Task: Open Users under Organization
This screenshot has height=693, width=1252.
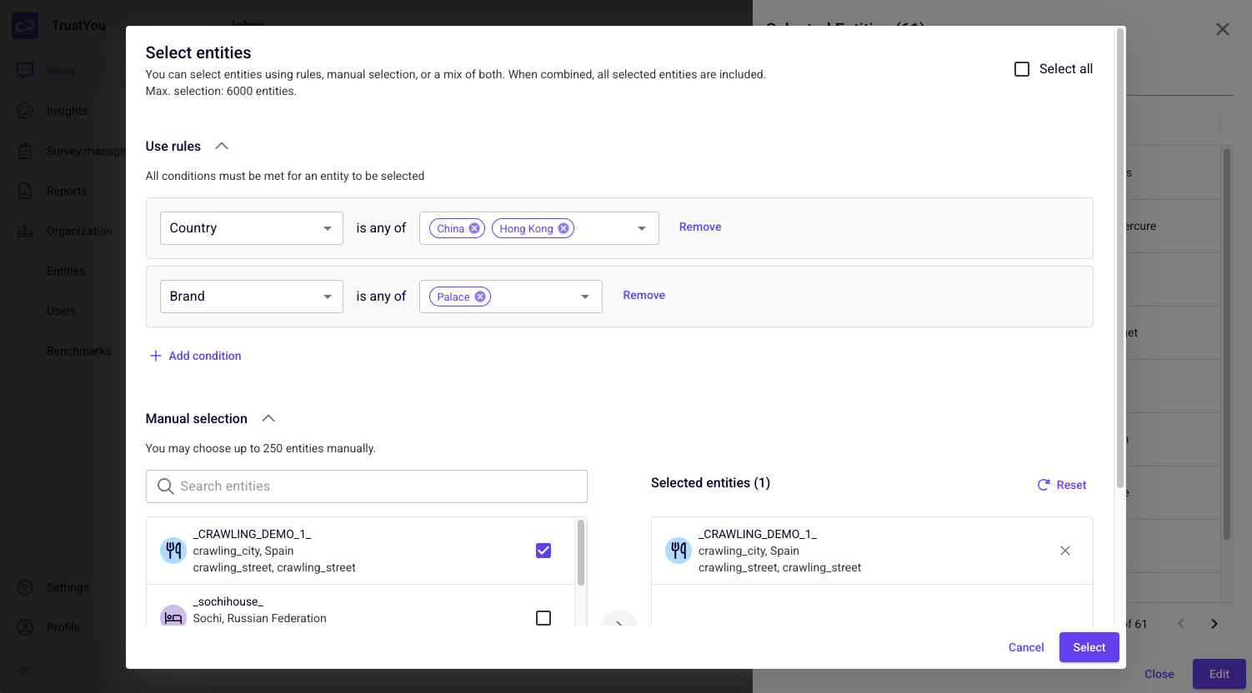Action: click(62, 311)
